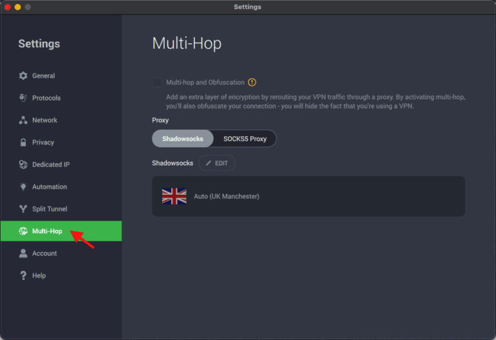Viewport: 496px width, 340px height.
Task: Open General settings section
Action: pyautogui.click(x=61, y=76)
